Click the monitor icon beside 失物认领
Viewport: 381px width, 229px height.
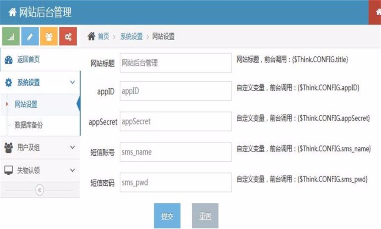pos(8,170)
